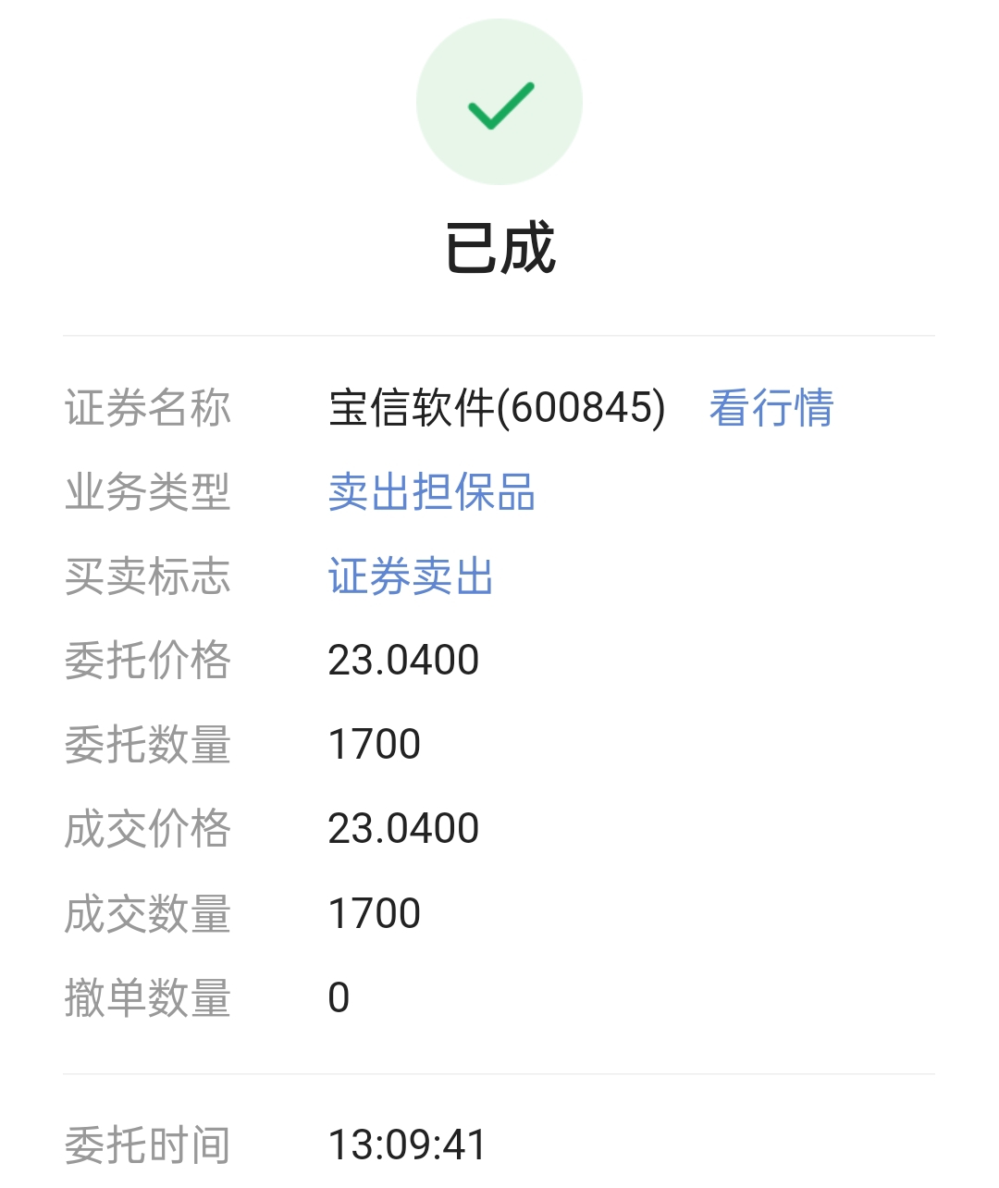Select the 成交数量 value 1700

[x=375, y=914]
